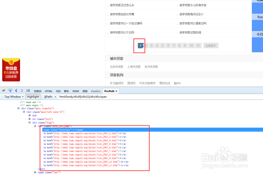This screenshot has width=263, height=175.
Task: Click current page 1 in pagination
Action: (x=140, y=45)
